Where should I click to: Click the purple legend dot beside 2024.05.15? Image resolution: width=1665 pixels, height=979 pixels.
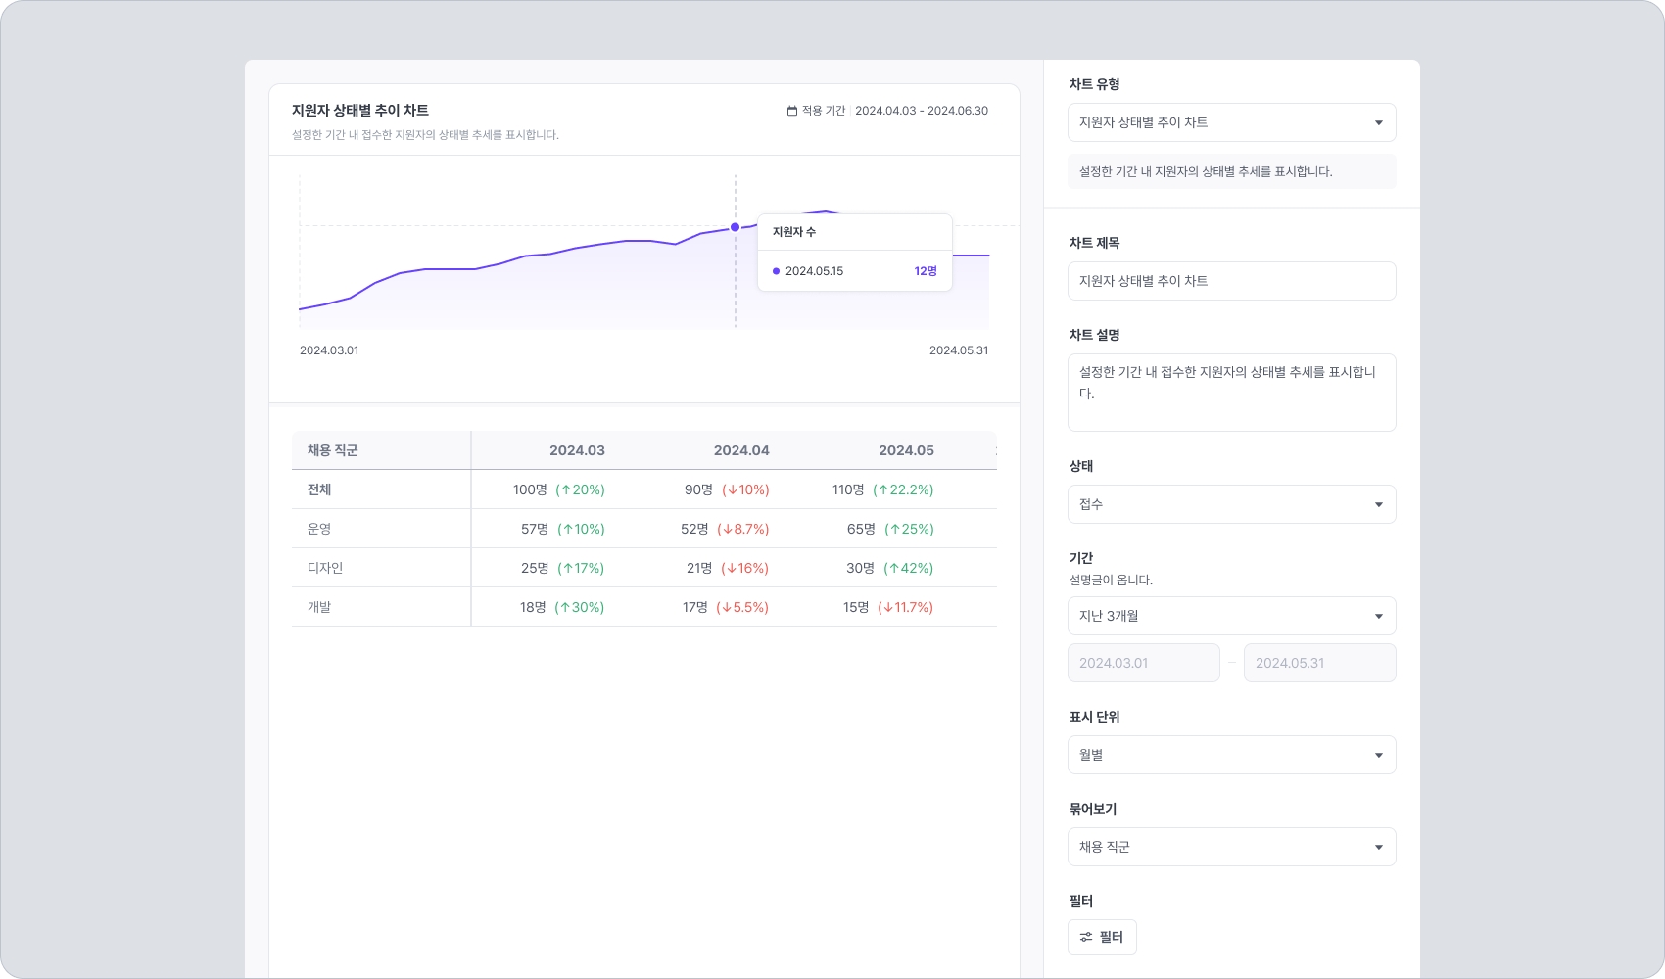[x=776, y=271]
